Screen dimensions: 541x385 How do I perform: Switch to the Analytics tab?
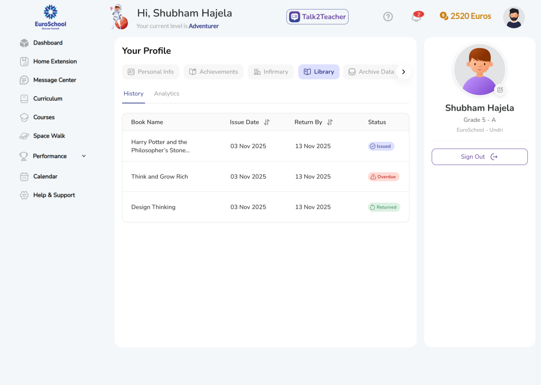point(166,94)
